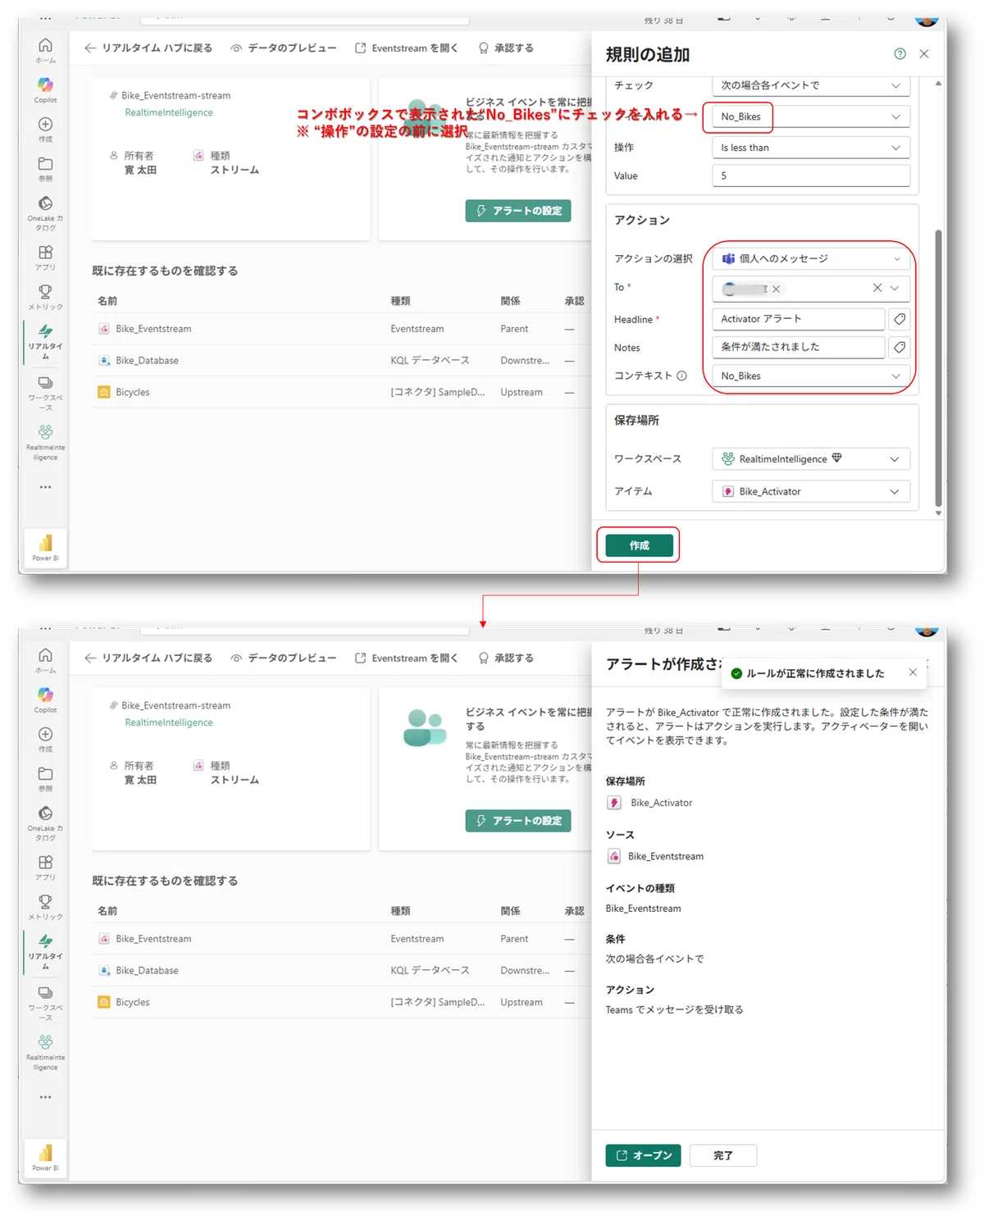Screen dimensions: 984x1221
Task: Select Bike_Eventstream row in top screenshot table
Action: tap(340, 329)
